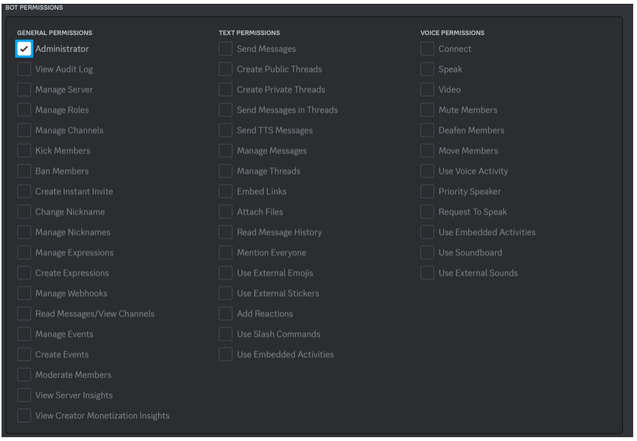Viewport: 637px width, 441px height.
Task: Check Create Expressions
Action: 24,273
